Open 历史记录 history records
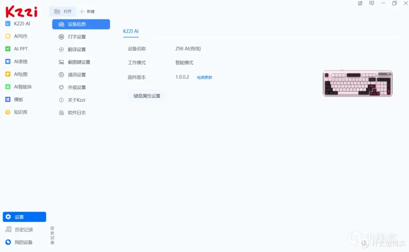Screen dimensions: 409x252 (23, 229)
